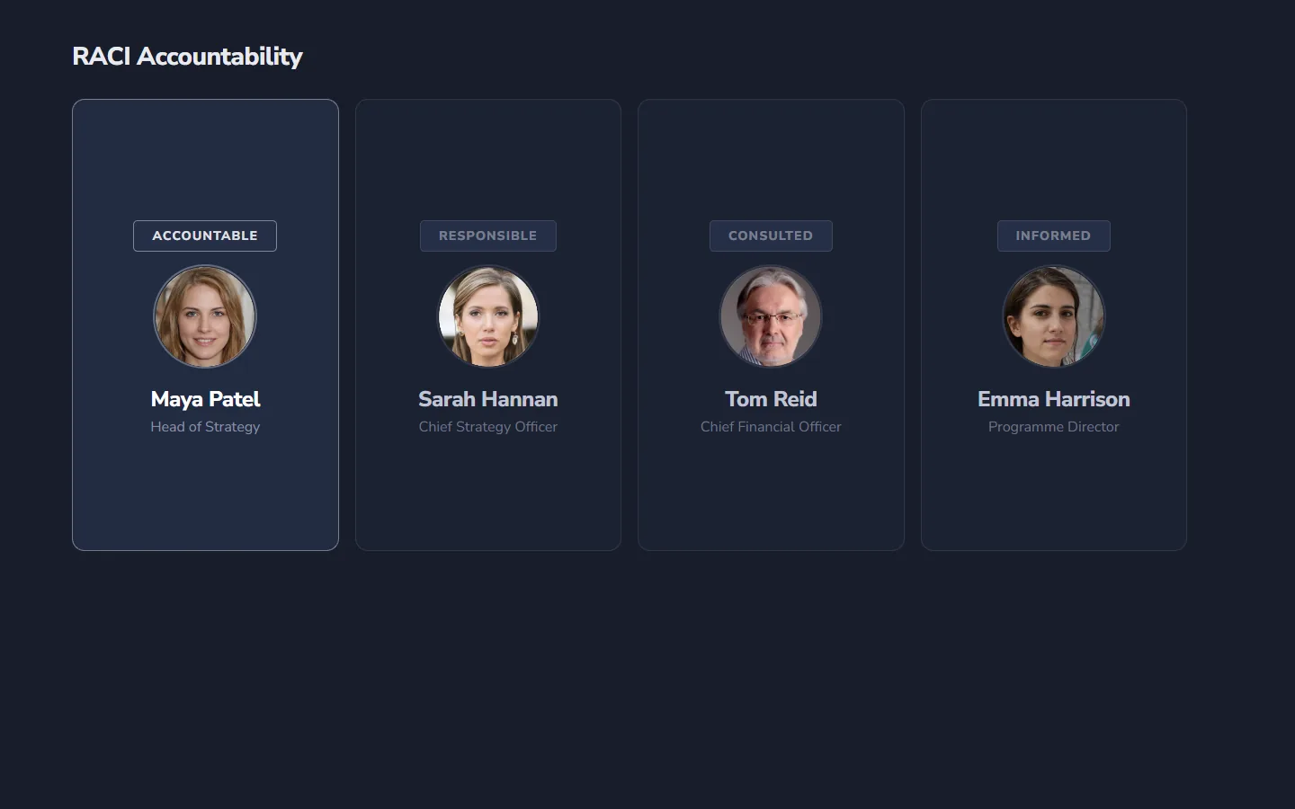Select Tom Reid's card
The height and width of the screenshot is (809, 1295).
coord(770,503)
